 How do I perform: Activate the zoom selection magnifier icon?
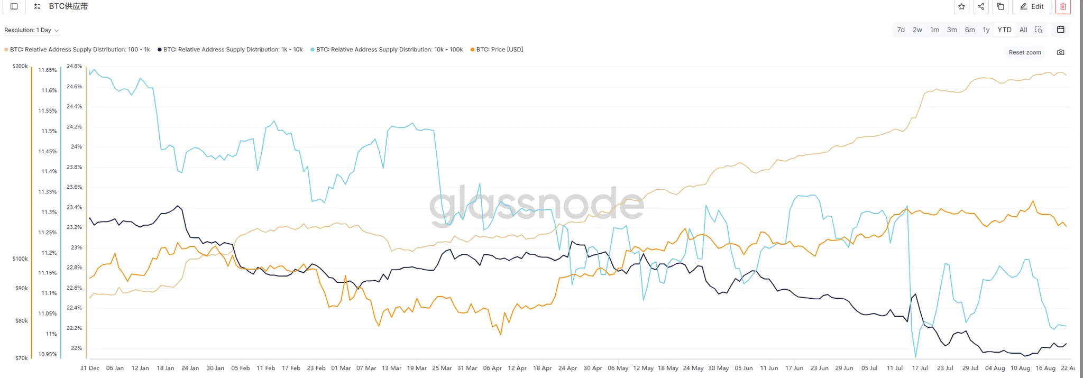(1039, 30)
